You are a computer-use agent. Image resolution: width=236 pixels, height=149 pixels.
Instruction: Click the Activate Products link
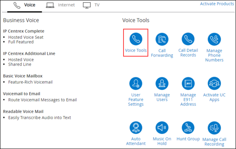click(x=217, y=4)
